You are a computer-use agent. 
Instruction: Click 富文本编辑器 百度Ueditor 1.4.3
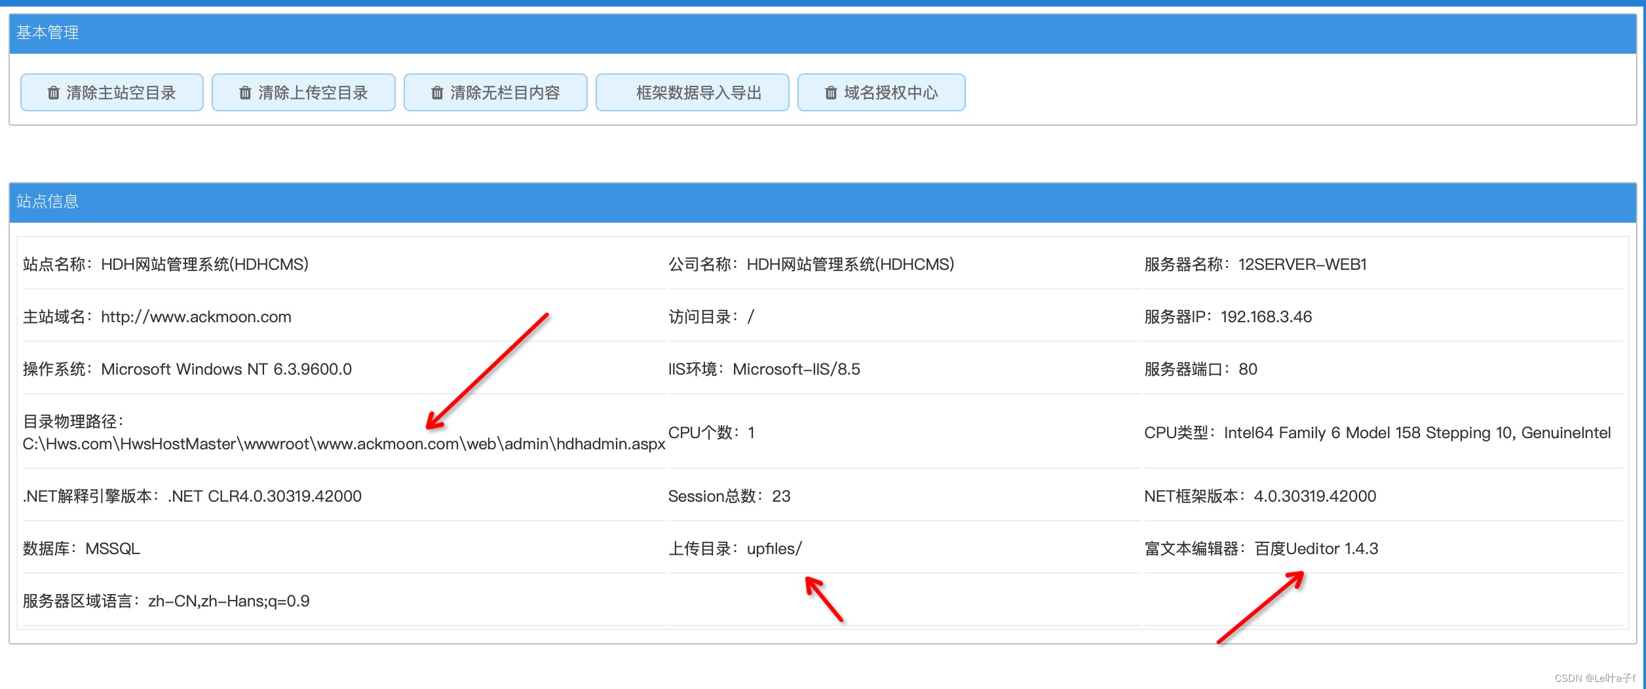(x=1261, y=549)
